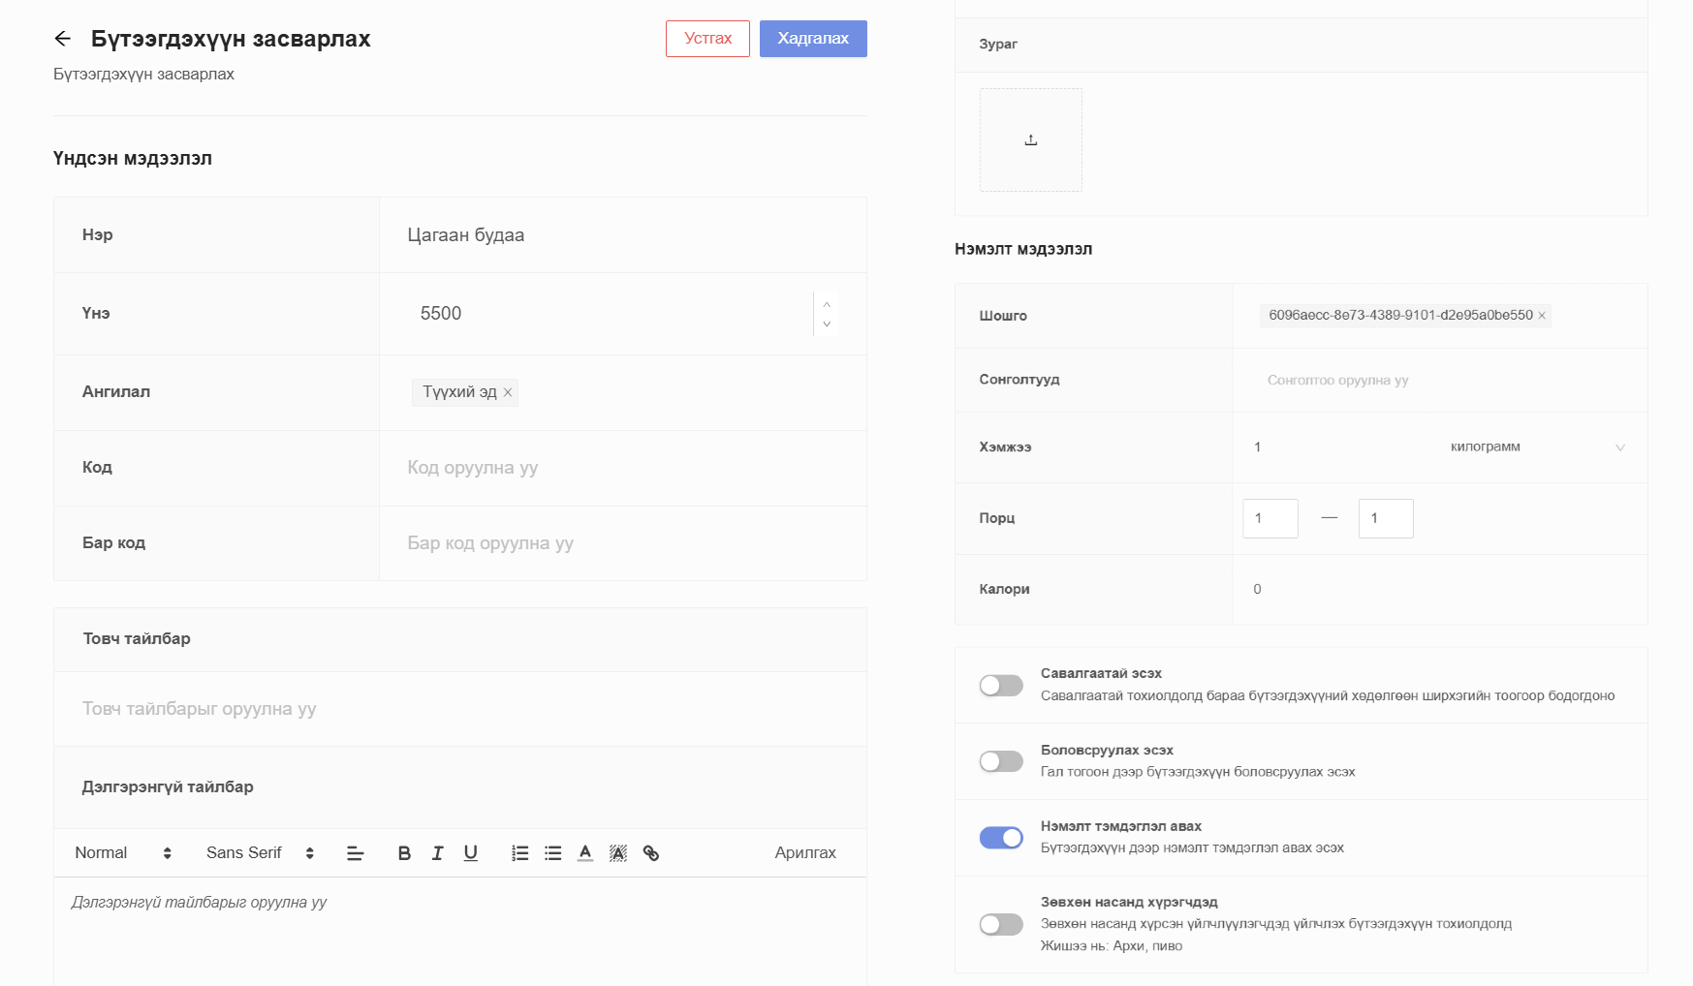Screen dimensions: 1693x986
Task: Open the Normal heading size dropdown
Action: [x=123, y=853]
